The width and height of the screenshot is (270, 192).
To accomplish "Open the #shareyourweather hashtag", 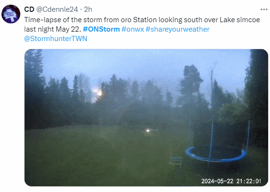I will pos(177,29).
